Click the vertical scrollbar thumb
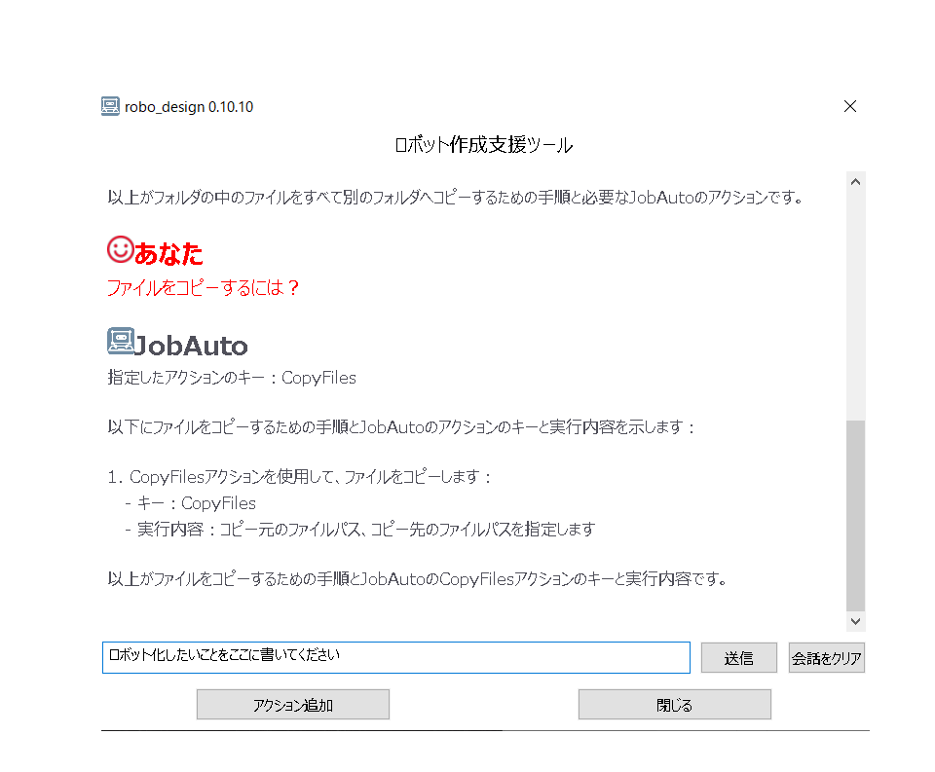 pos(856,516)
